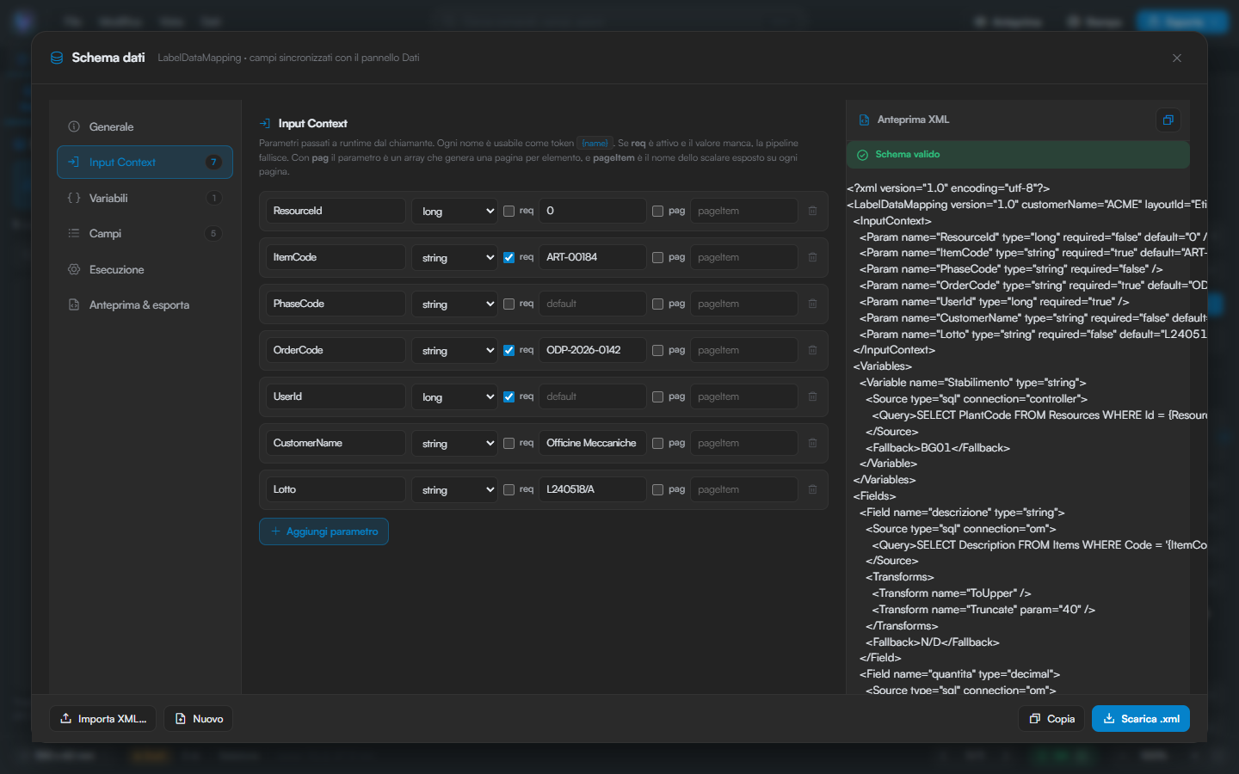Screen dimensions: 1239x774
Task: Open type dropdown for CustomerName
Action: [454, 443]
